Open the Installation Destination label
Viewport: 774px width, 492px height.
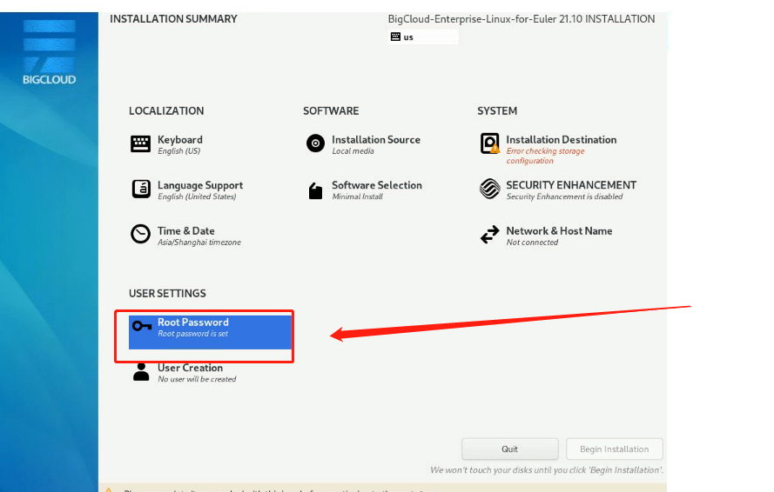coord(561,139)
